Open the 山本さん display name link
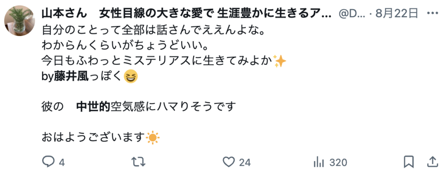 click(186, 13)
